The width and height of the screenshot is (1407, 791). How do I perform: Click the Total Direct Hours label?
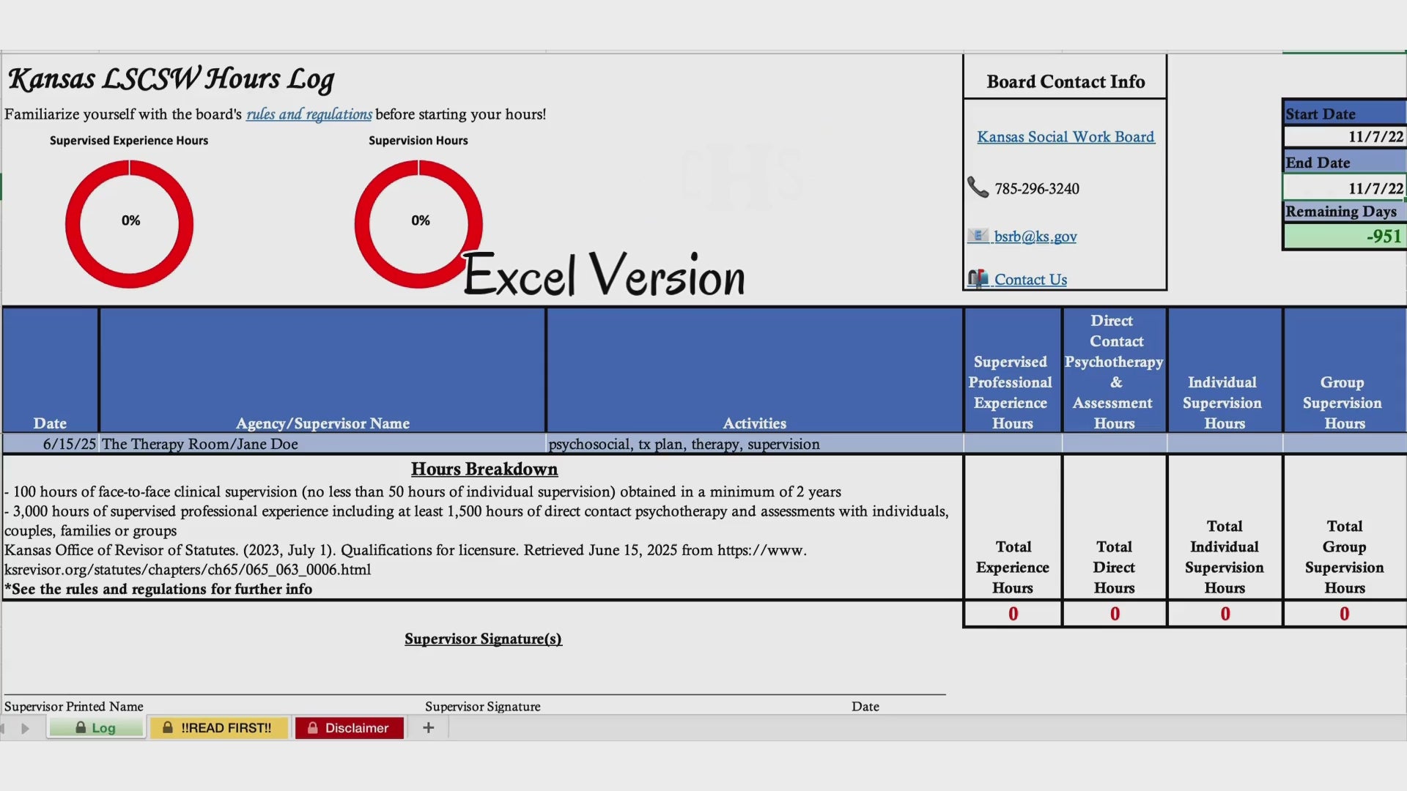[1115, 568]
